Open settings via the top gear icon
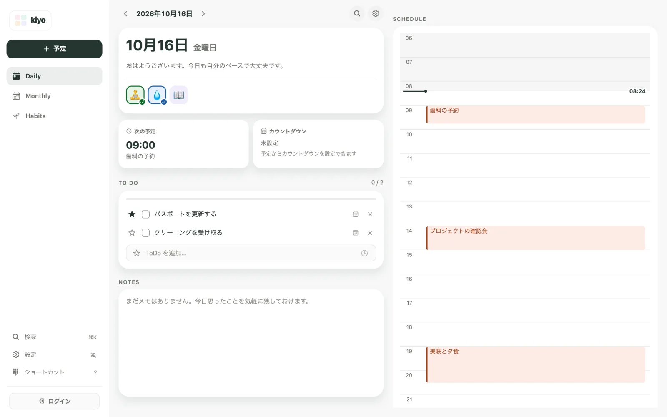Viewport: 667px width, 417px height. click(x=376, y=13)
